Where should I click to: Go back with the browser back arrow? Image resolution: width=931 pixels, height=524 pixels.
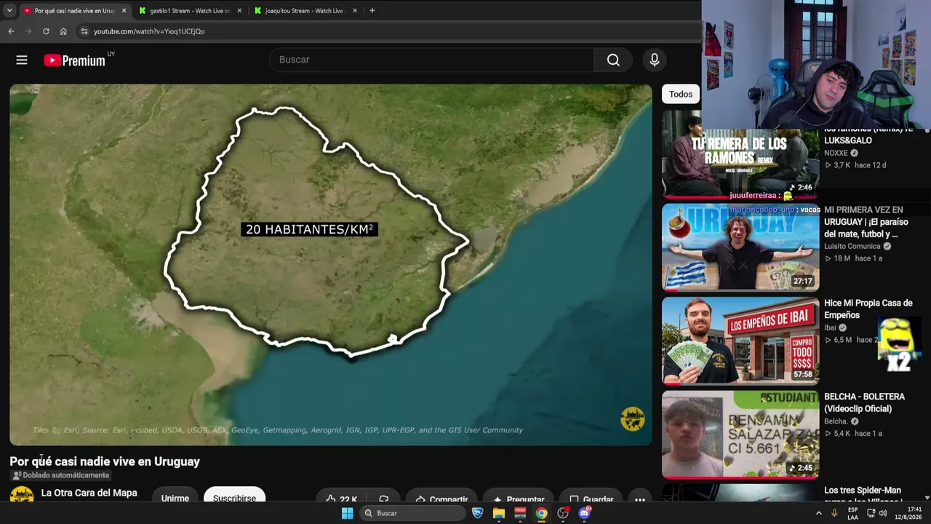tap(11, 31)
